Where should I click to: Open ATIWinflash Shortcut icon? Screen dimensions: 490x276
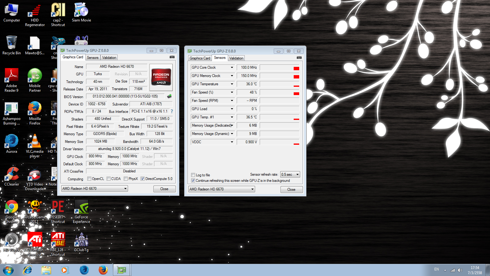click(x=35, y=244)
